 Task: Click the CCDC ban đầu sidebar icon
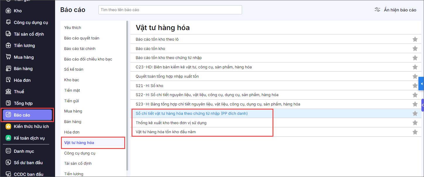(8, 174)
